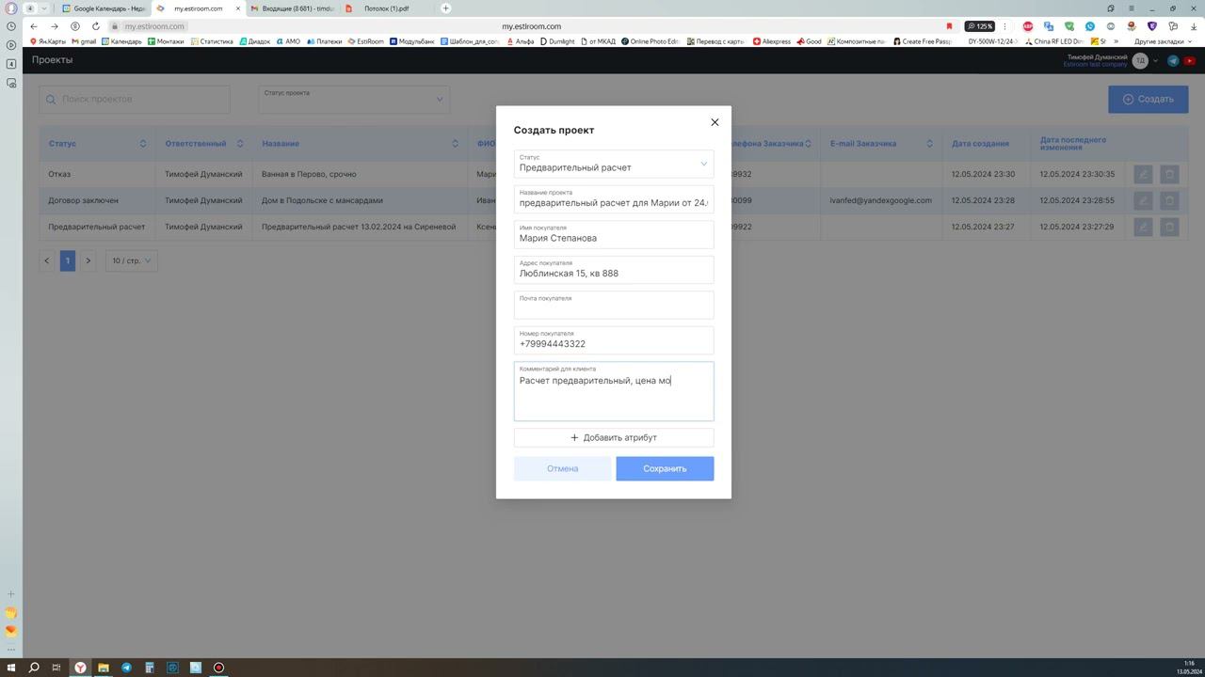Open the Aliexpress bookmark
This screenshot has height=677, width=1205.
tap(772, 41)
